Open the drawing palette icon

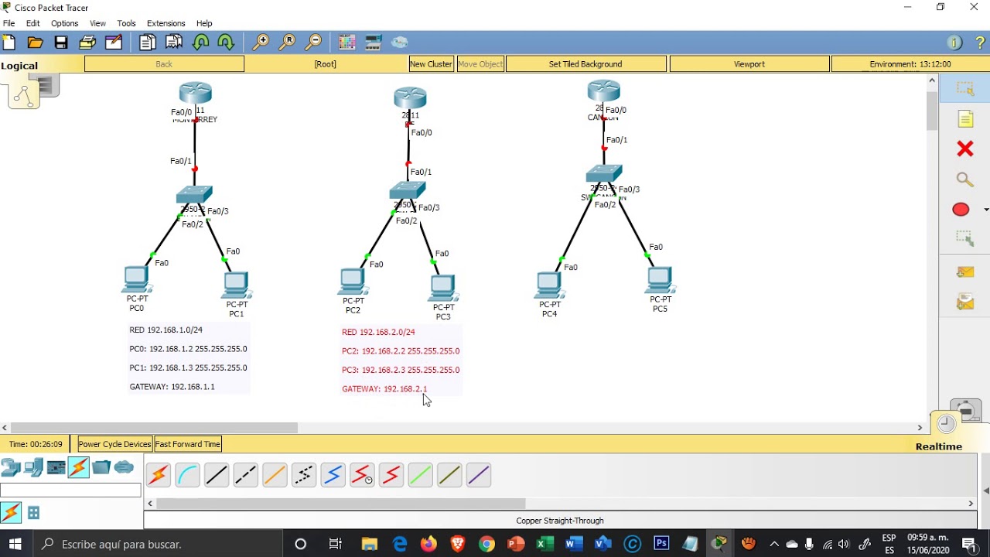[x=346, y=43]
